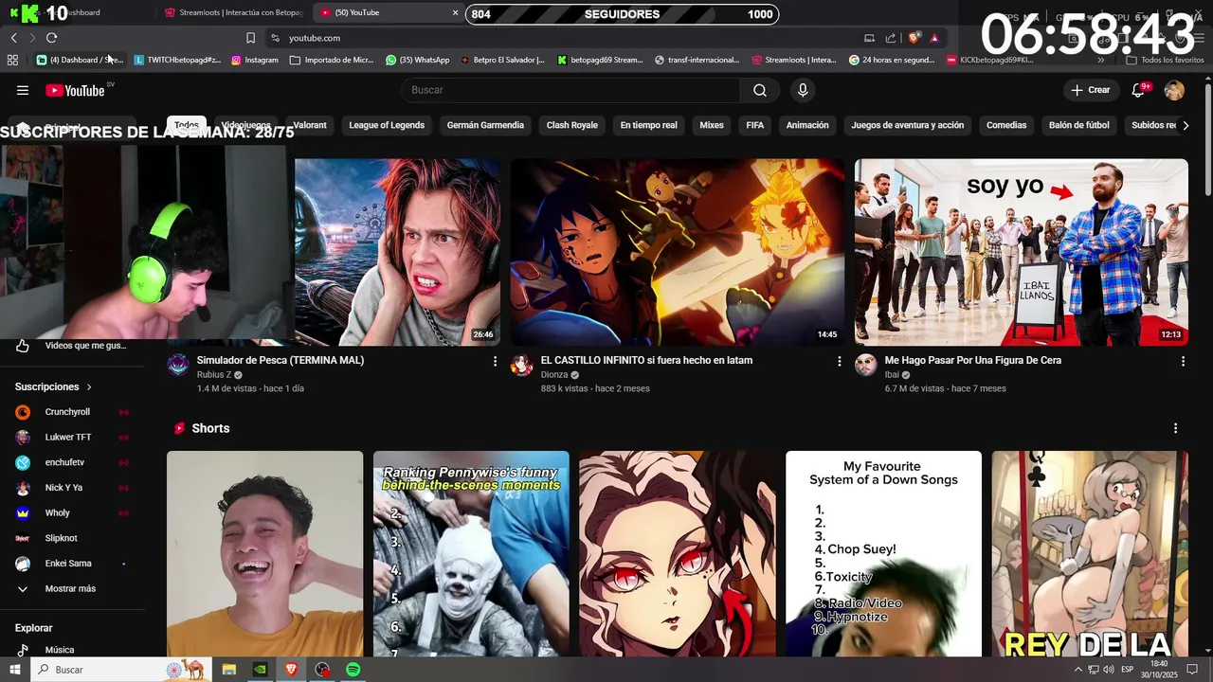Viewport: 1213px width, 682px height.
Task: Open Brave browser taskbar icon
Action: pos(291,670)
